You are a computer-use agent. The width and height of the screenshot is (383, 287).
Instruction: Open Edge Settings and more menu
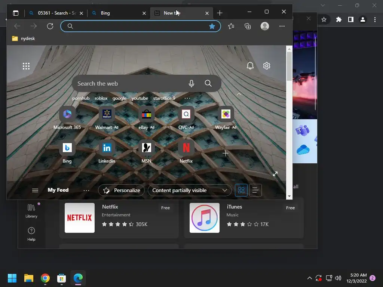click(x=282, y=26)
